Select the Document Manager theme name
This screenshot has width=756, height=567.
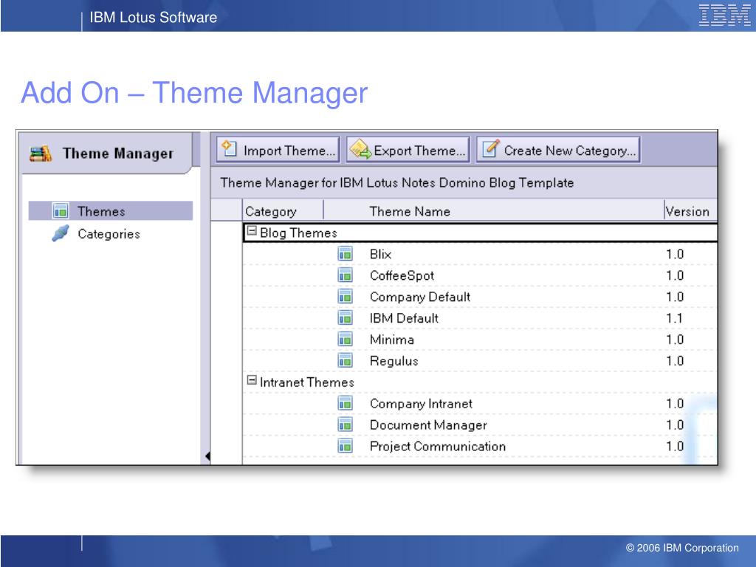pos(428,425)
